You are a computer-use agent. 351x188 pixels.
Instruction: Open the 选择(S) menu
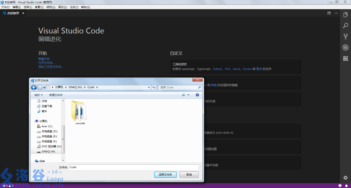tap(28, 7)
